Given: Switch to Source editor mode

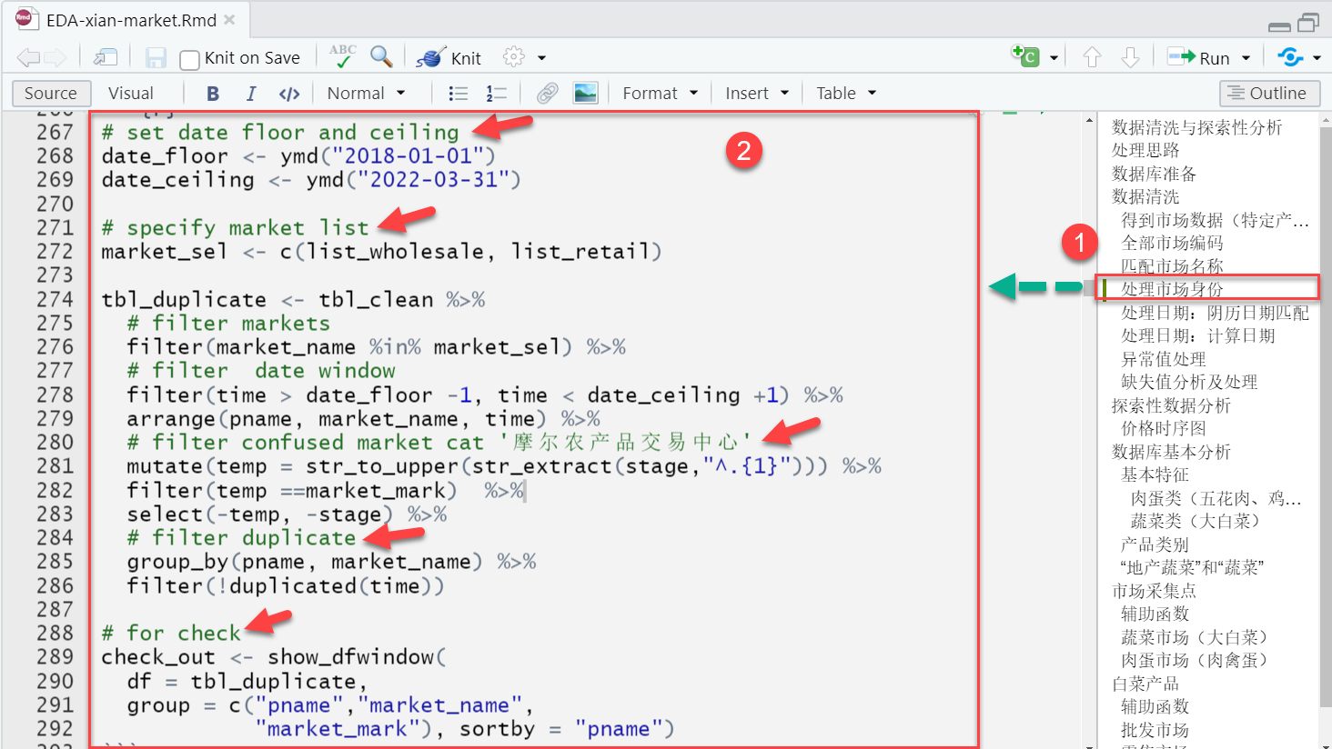Looking at the screenshot, I should 51,94.
